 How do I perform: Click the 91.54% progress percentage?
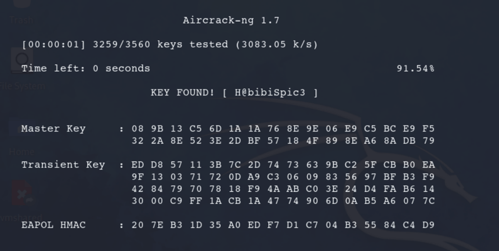(416, 69)
